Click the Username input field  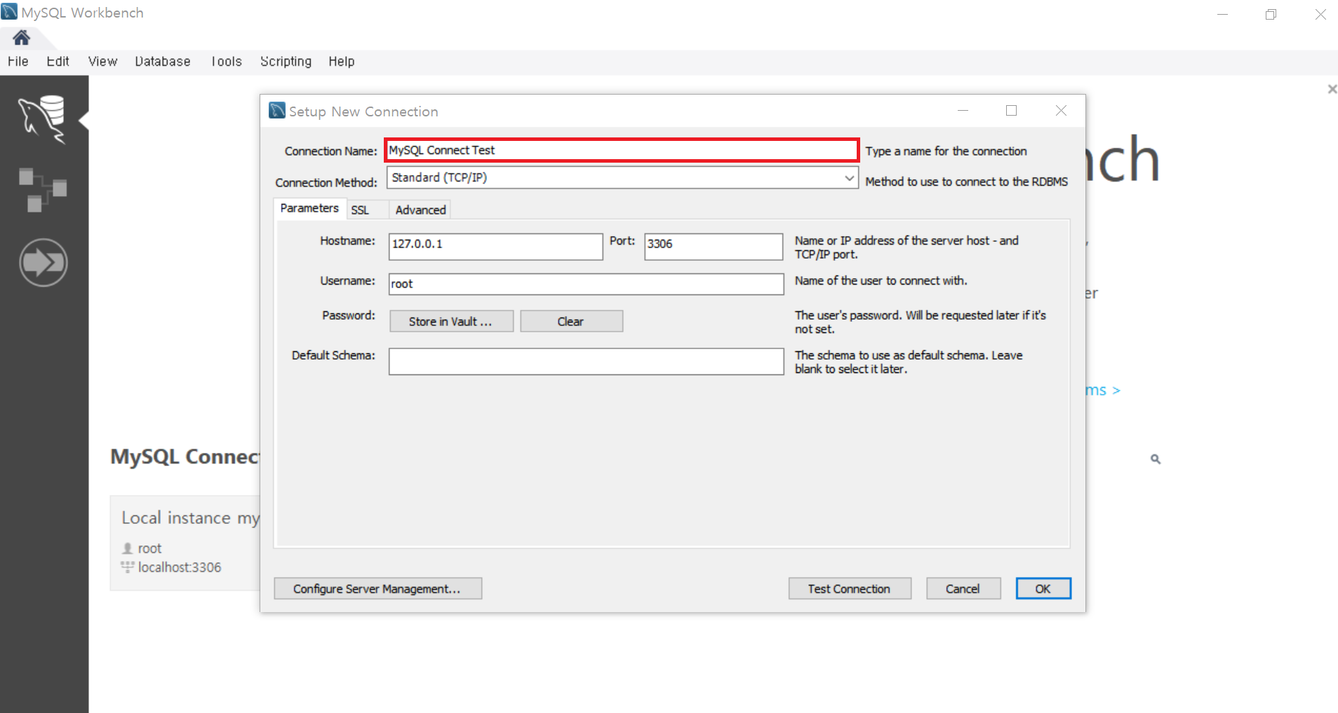[x=586, y=284]
